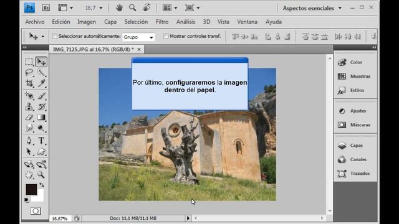
Task: Select the Type tool
Action: click(41, 141)
